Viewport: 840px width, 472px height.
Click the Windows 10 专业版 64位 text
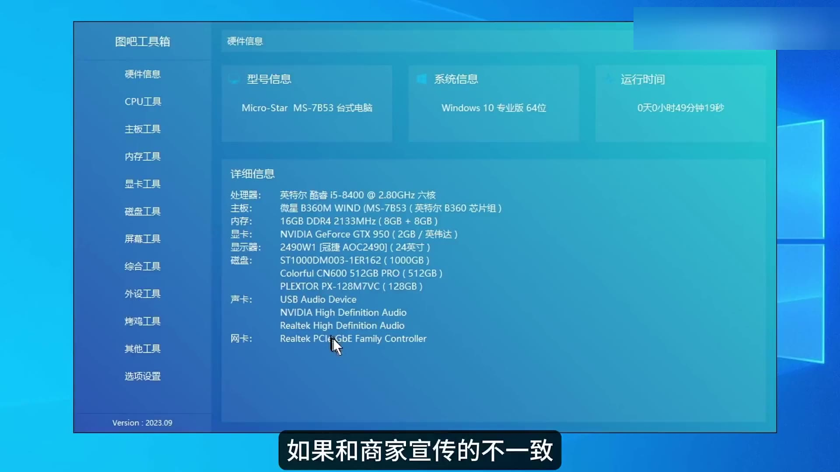pos(494,108)
